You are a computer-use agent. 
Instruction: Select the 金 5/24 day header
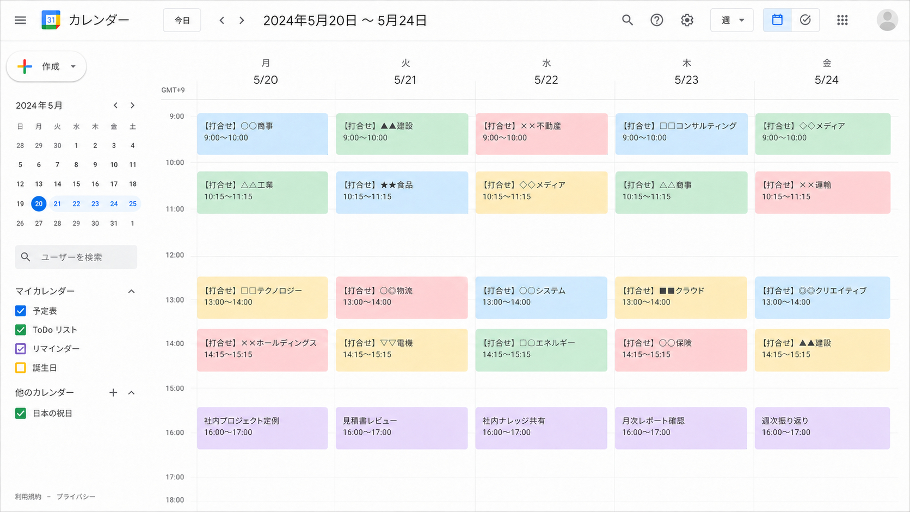[826, 72]
